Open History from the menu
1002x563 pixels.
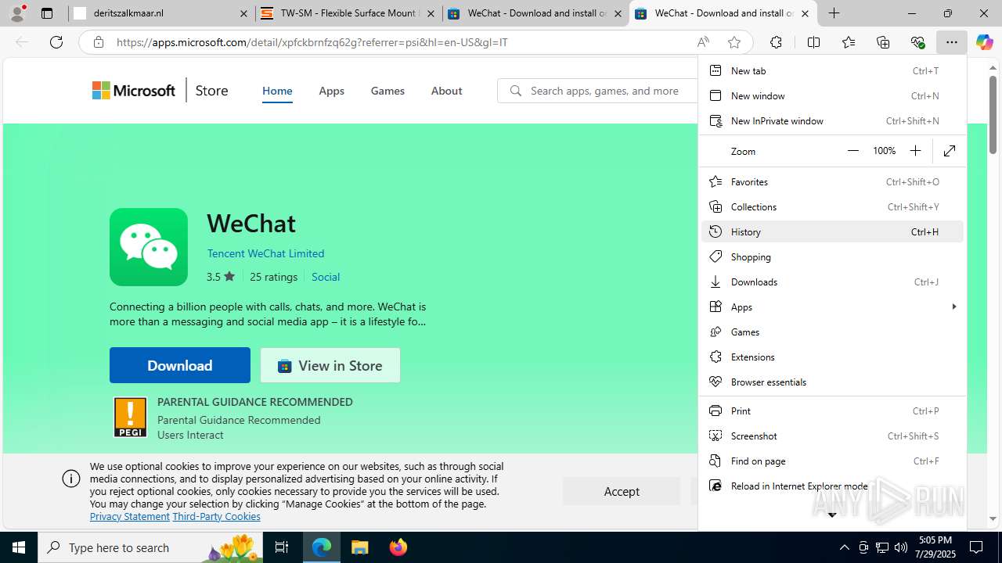pyautogui.click(x=832, y=231)
